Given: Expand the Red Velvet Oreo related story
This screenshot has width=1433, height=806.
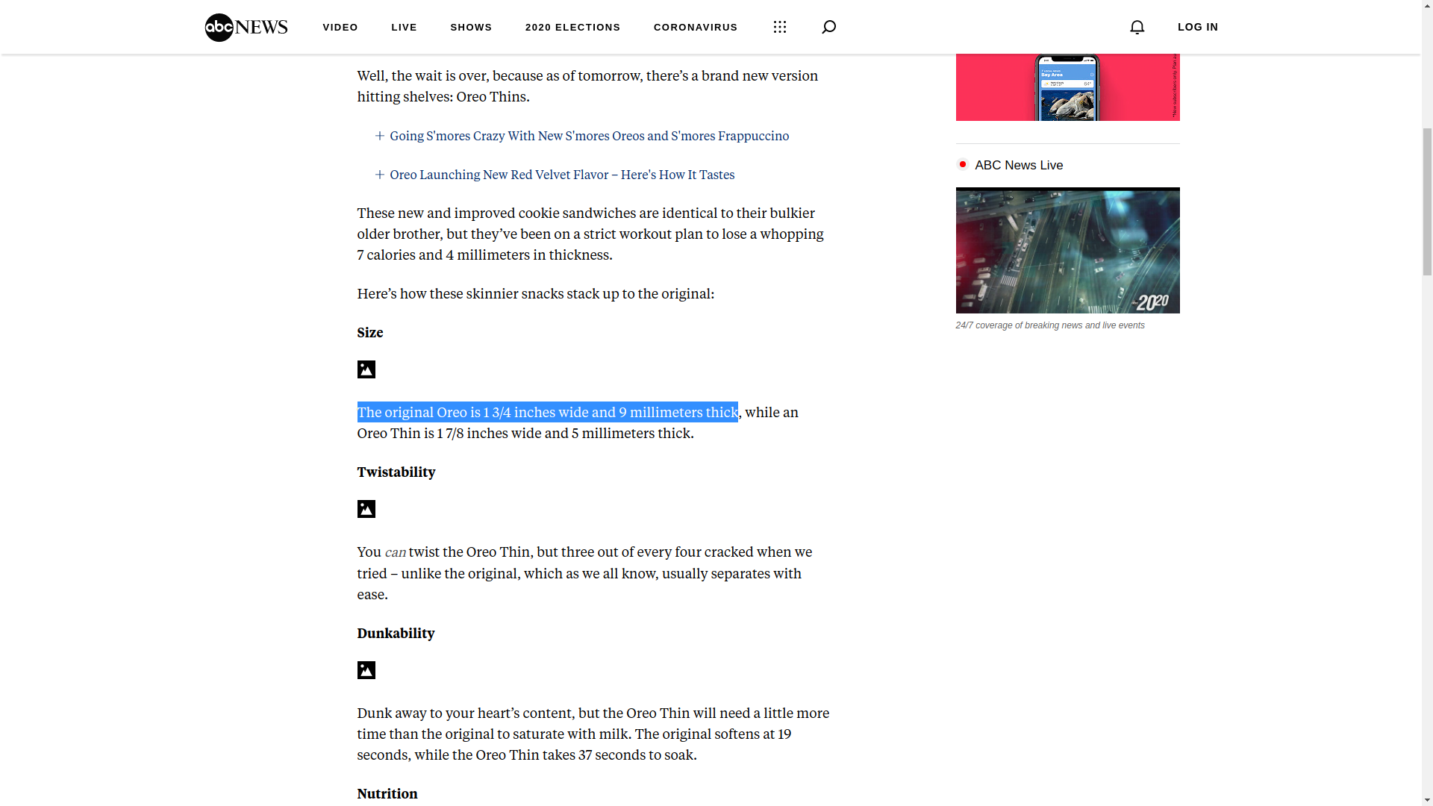Looking at the screenshot, I should click(x=379, y=175).
